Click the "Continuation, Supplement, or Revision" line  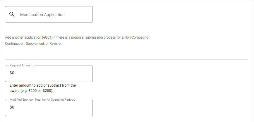pos(34,44)
